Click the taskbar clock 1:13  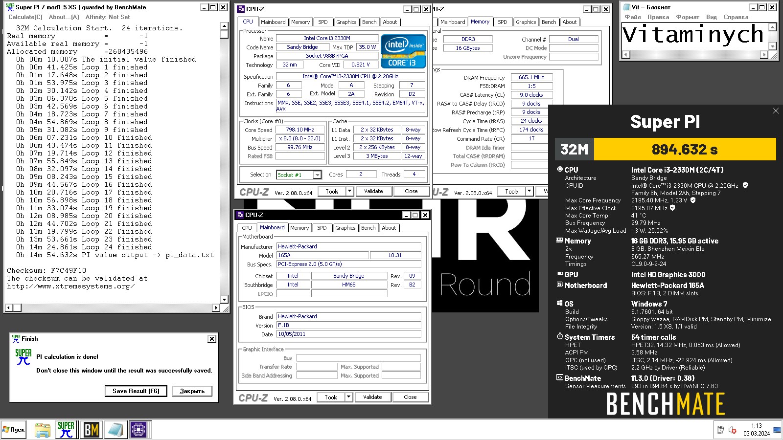click(x=756, y=426)
